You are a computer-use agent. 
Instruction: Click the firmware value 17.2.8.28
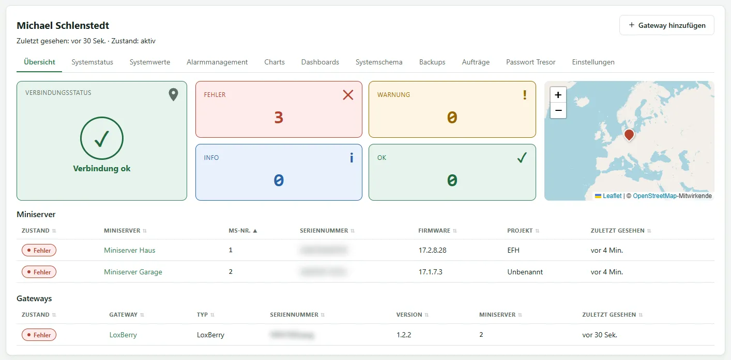click(432, 250)
